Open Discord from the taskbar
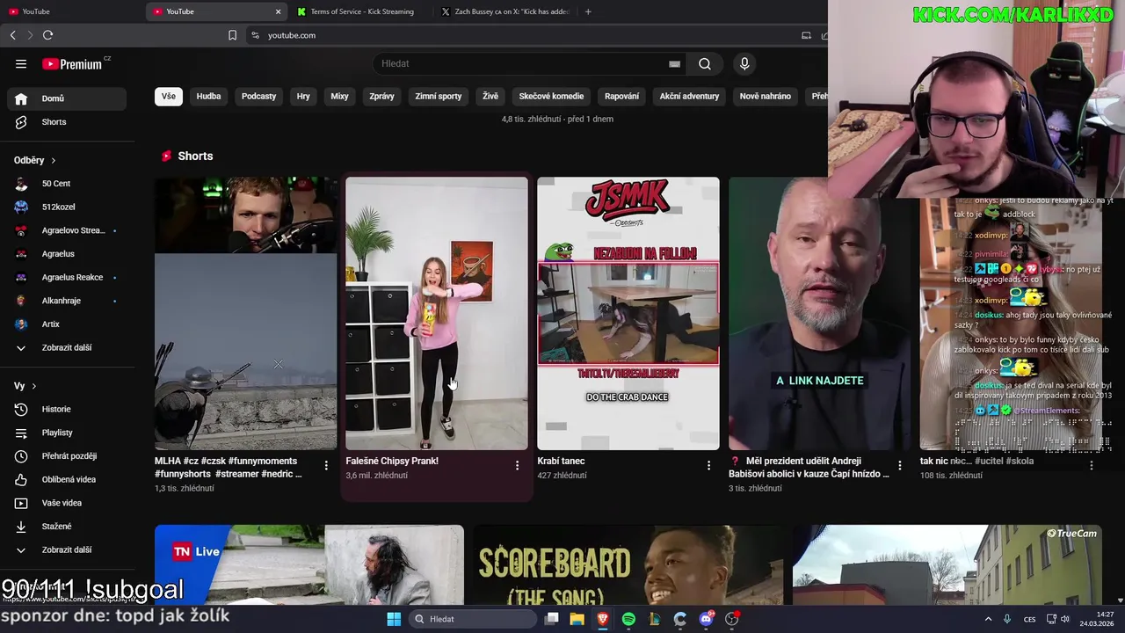1125x633 pixels. pyautogui.click(x=706, y=619)
